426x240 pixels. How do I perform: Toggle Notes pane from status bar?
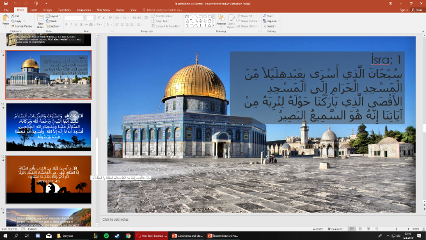[318, 229]
